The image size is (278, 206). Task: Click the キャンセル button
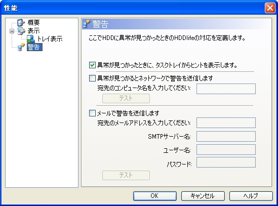coord(203,196)
